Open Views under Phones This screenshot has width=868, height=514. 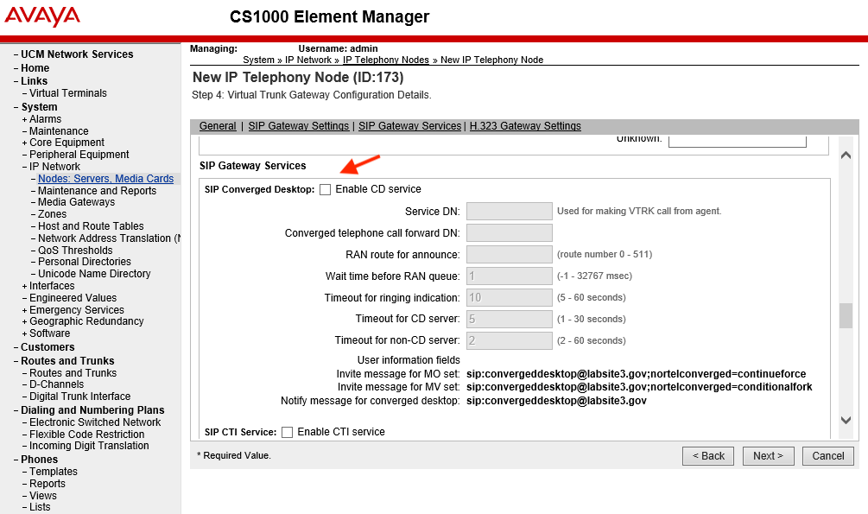click(43, 496)
